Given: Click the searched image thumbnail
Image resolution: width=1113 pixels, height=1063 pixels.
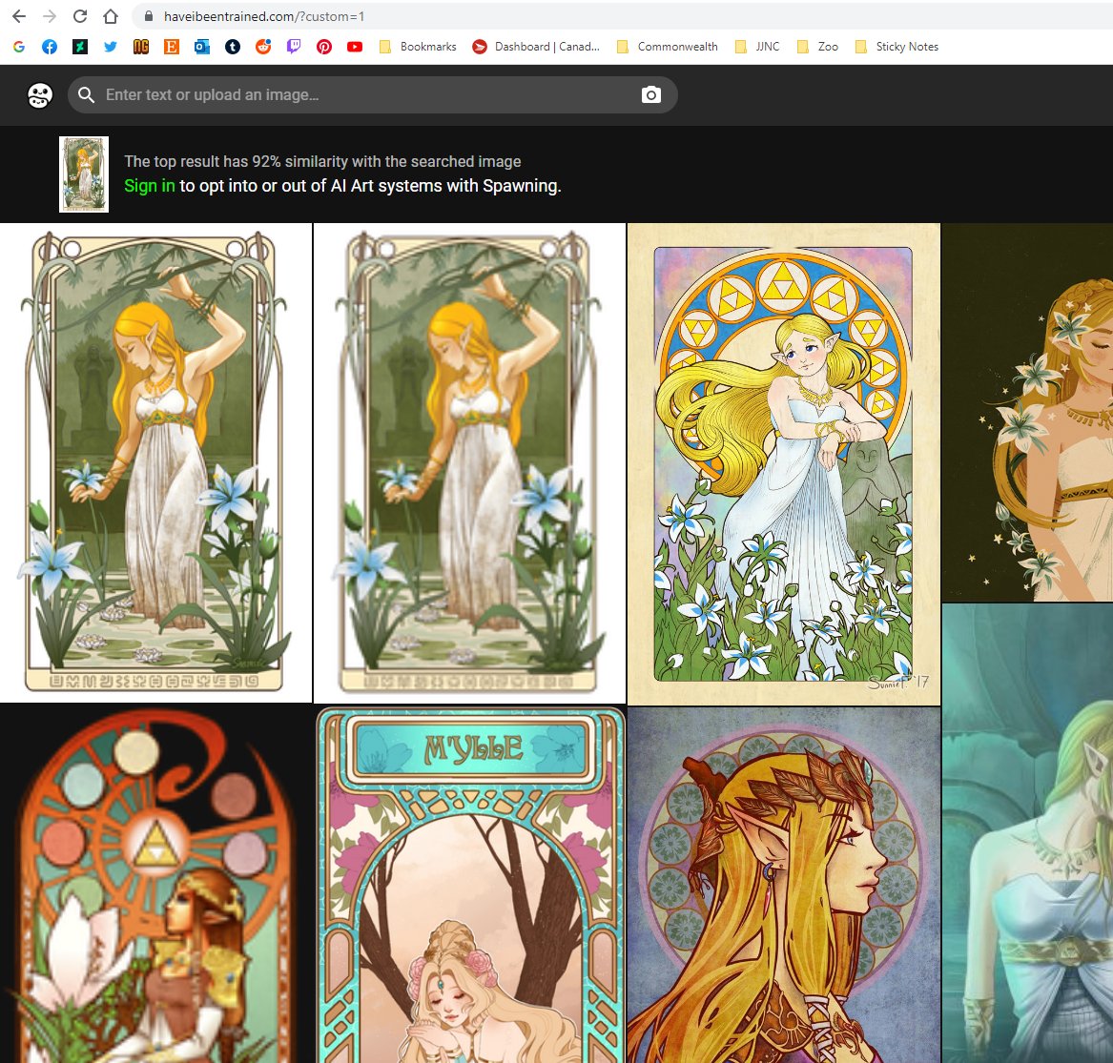Looking at the screenshot, I should (x=84, y=174).
